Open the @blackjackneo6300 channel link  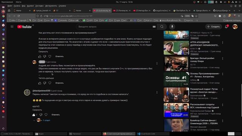pyautogui.click(x=41, y=91)
